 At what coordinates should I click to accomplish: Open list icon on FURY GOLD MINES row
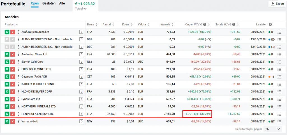point(279,69)
